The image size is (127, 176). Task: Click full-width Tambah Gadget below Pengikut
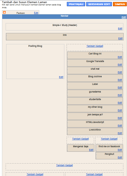click(65, 165)
